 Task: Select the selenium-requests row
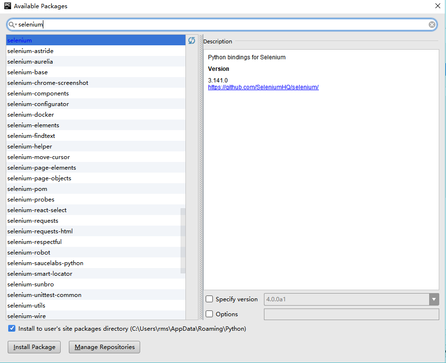tap(96, 221)
